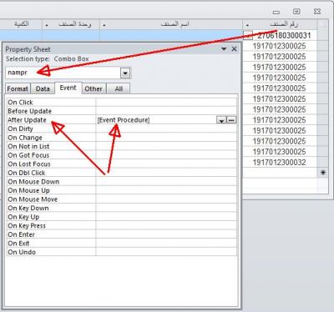Select the Event tab
Viewport: 334px width, 312px height.
tap(68, 88)
